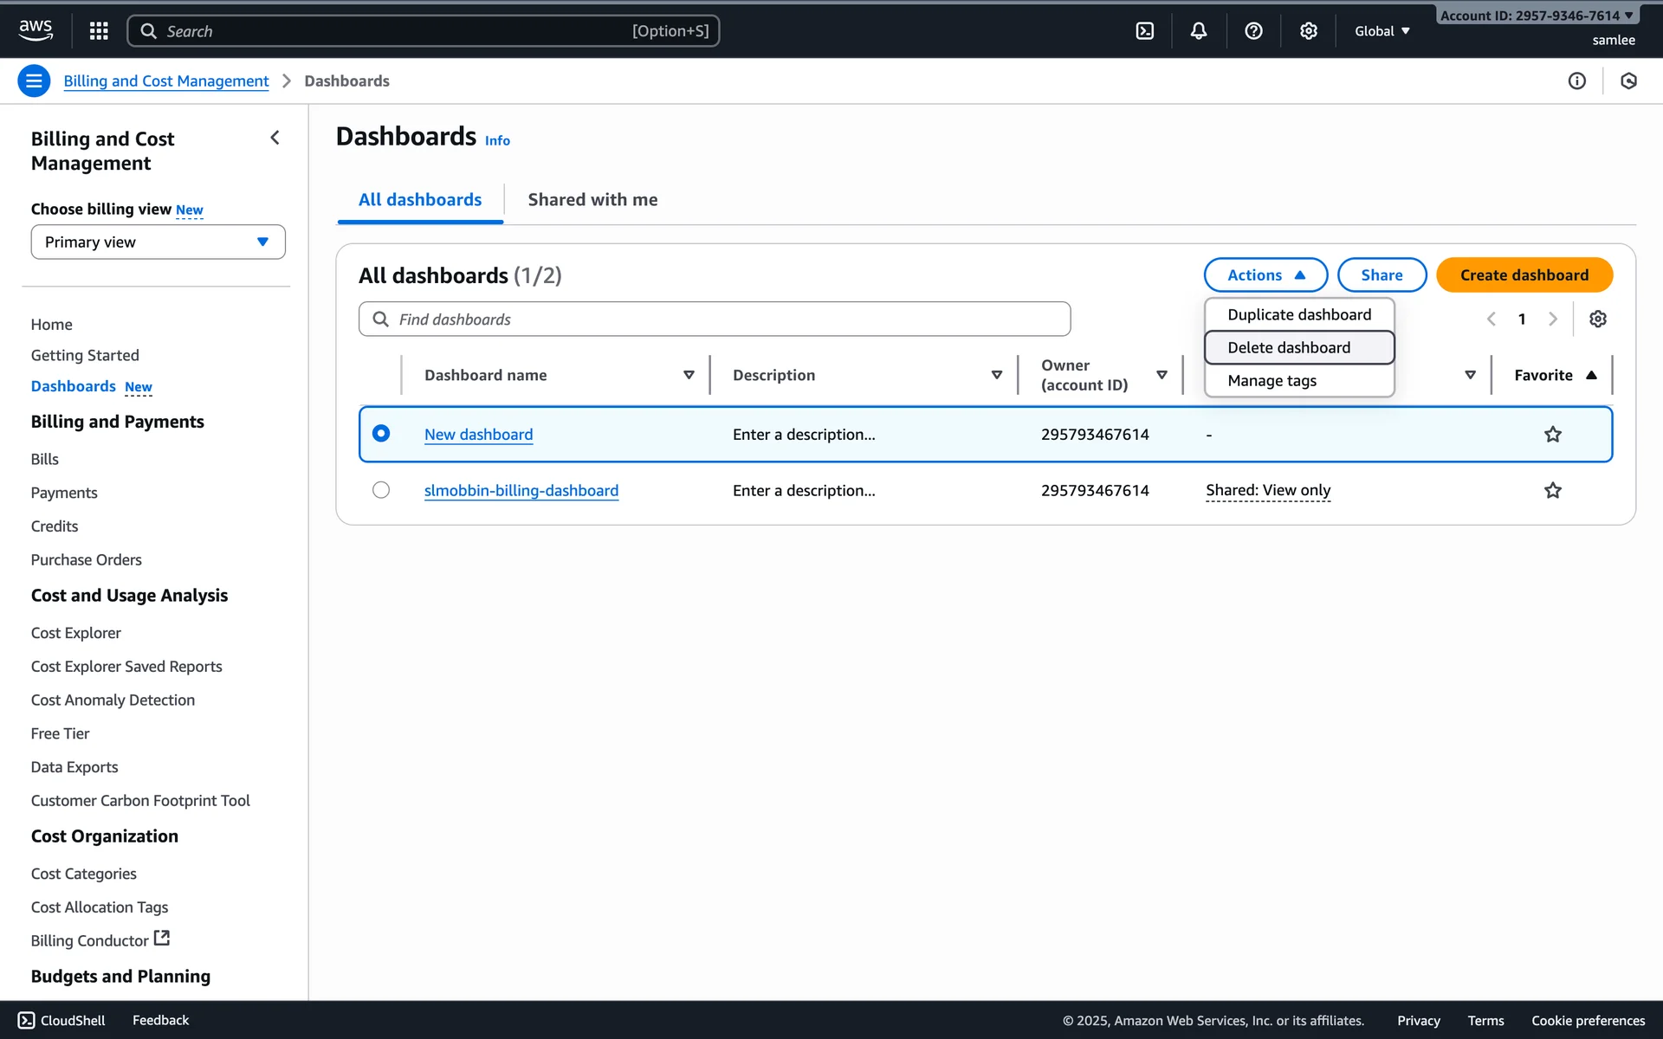Choose Delete dashboard from Actions menu

pos(1289,348)
